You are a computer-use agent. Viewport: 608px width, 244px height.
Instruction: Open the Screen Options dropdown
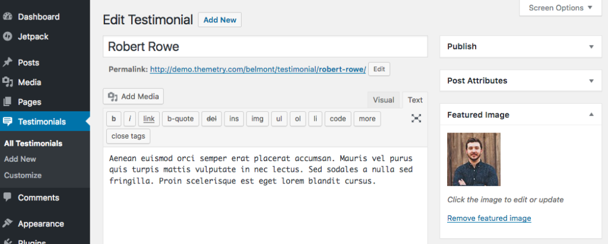[x=560, y=8]
